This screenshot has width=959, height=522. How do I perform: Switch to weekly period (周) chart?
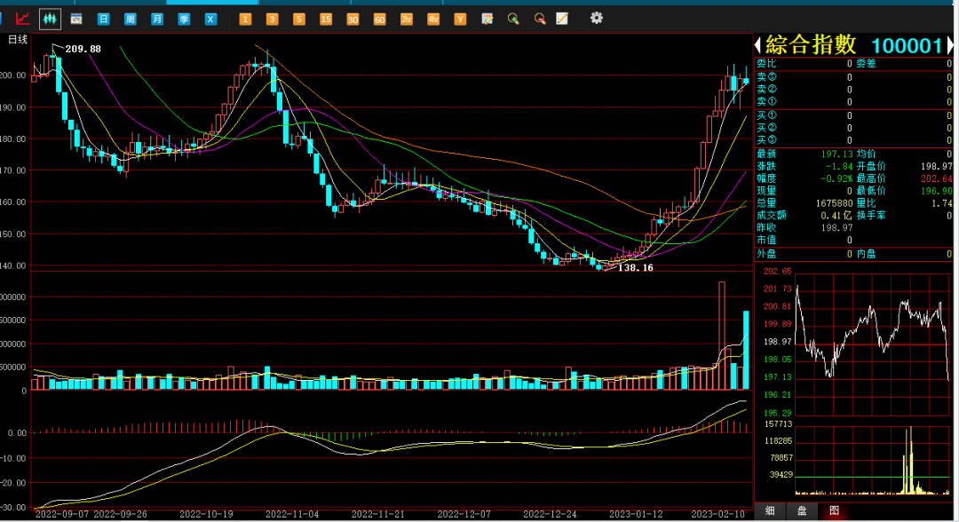[x=131, y=18]
